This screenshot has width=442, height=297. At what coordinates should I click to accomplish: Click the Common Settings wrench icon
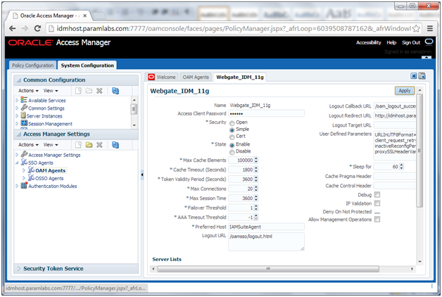24,108
